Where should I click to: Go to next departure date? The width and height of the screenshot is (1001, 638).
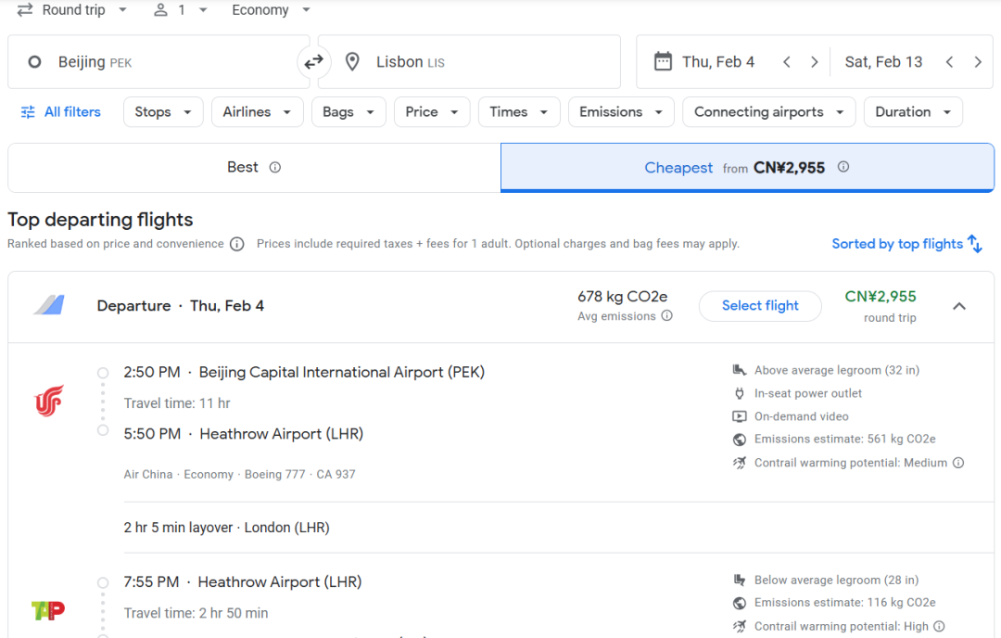tap(814, 62)
